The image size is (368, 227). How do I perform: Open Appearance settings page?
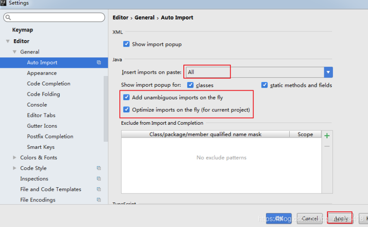pyautogui.click(x=42, y=73)
